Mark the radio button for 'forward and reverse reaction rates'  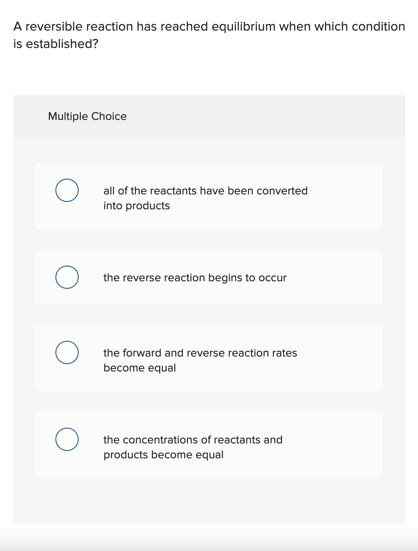(67, 352)
